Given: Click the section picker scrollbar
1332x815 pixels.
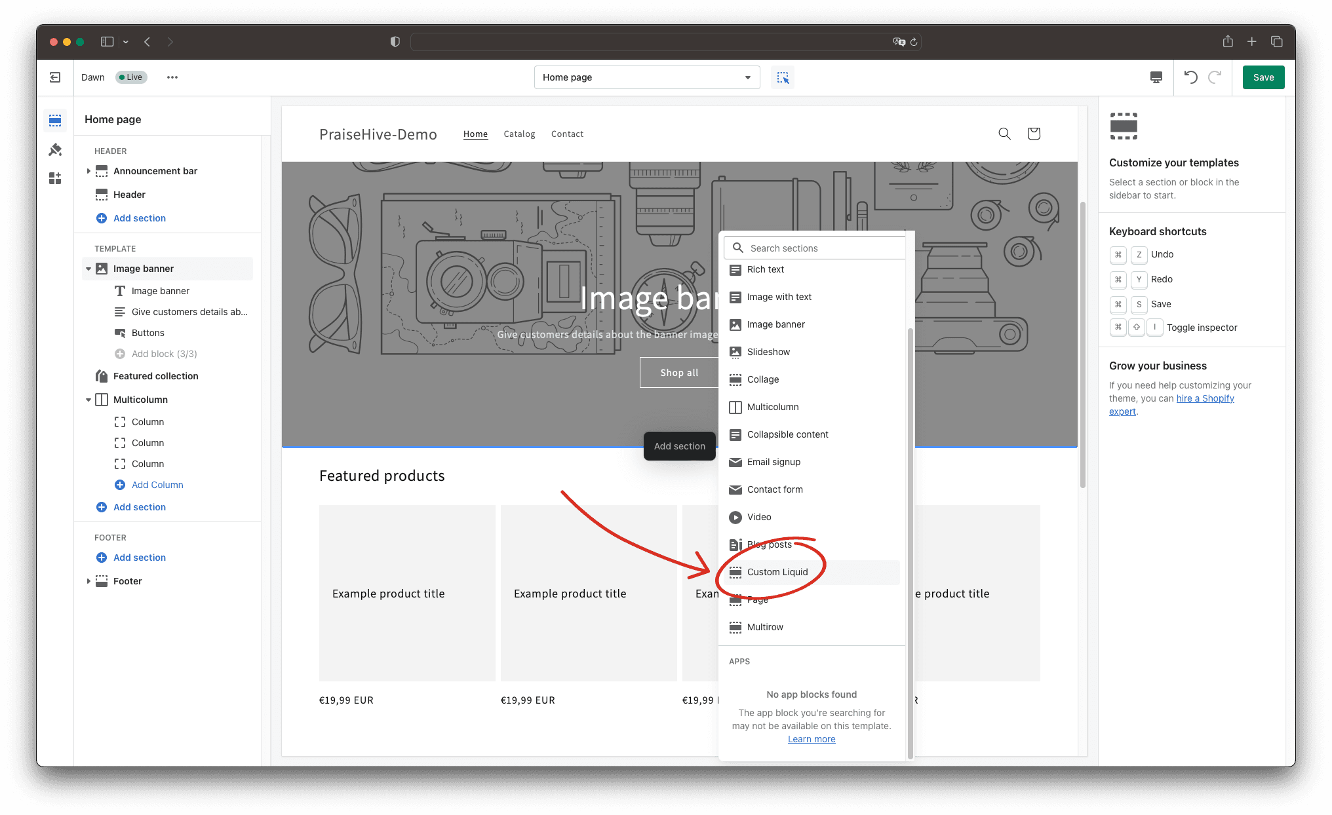Looking at the screenshot, I should (910, 542).
